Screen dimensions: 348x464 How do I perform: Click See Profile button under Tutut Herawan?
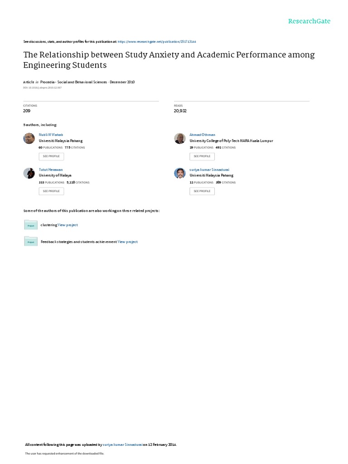(x=51, y=191)
